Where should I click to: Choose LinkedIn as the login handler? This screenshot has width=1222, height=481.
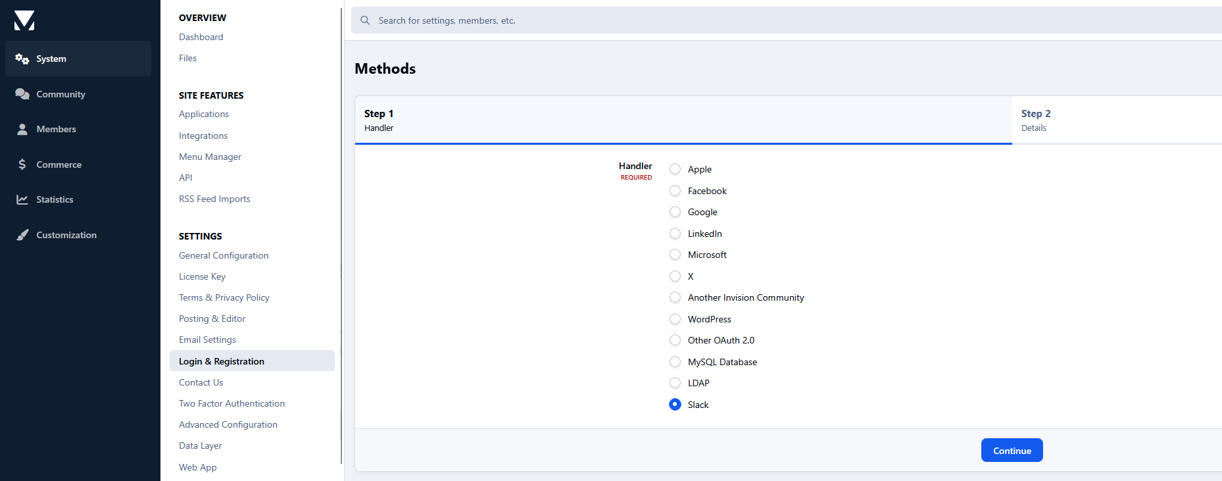pos(675,234)
